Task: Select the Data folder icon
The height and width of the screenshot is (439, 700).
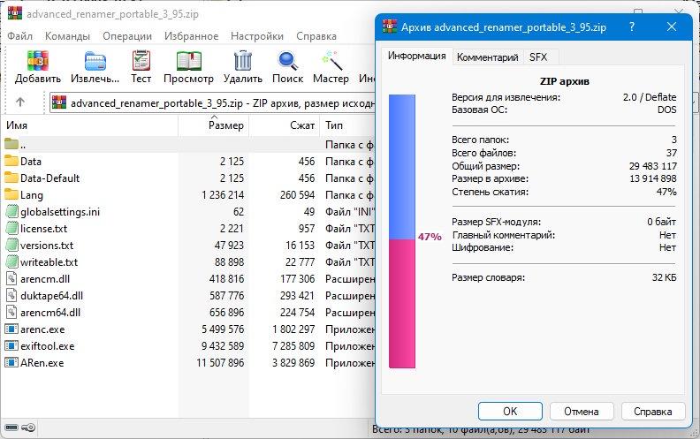Action: coord(11,161)
